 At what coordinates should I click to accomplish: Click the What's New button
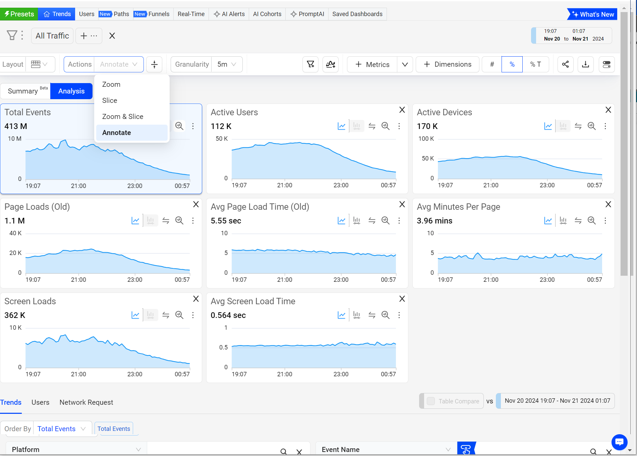[592, 14]
